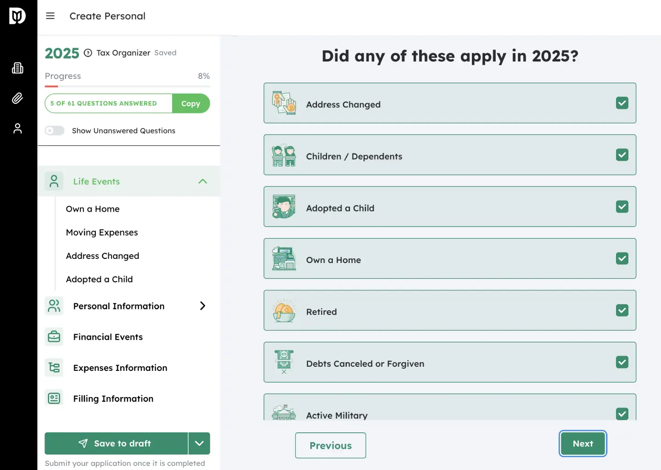Uncheck the Debts Canceled or Forgiven checkbox

[622, 363]
